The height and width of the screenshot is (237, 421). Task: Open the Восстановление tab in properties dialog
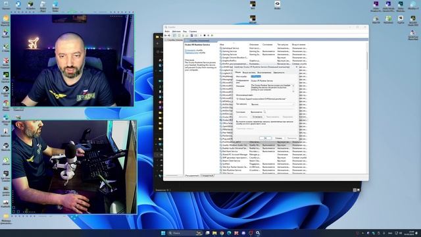264,72
